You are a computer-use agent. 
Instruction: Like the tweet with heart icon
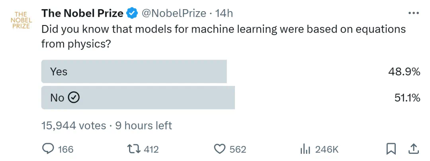(220, 149)
